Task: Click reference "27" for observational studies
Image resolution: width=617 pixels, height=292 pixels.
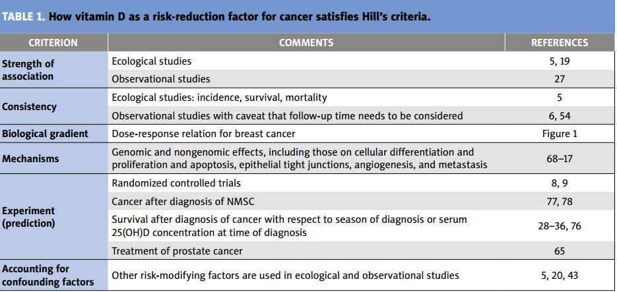Action: click(559, 79)
